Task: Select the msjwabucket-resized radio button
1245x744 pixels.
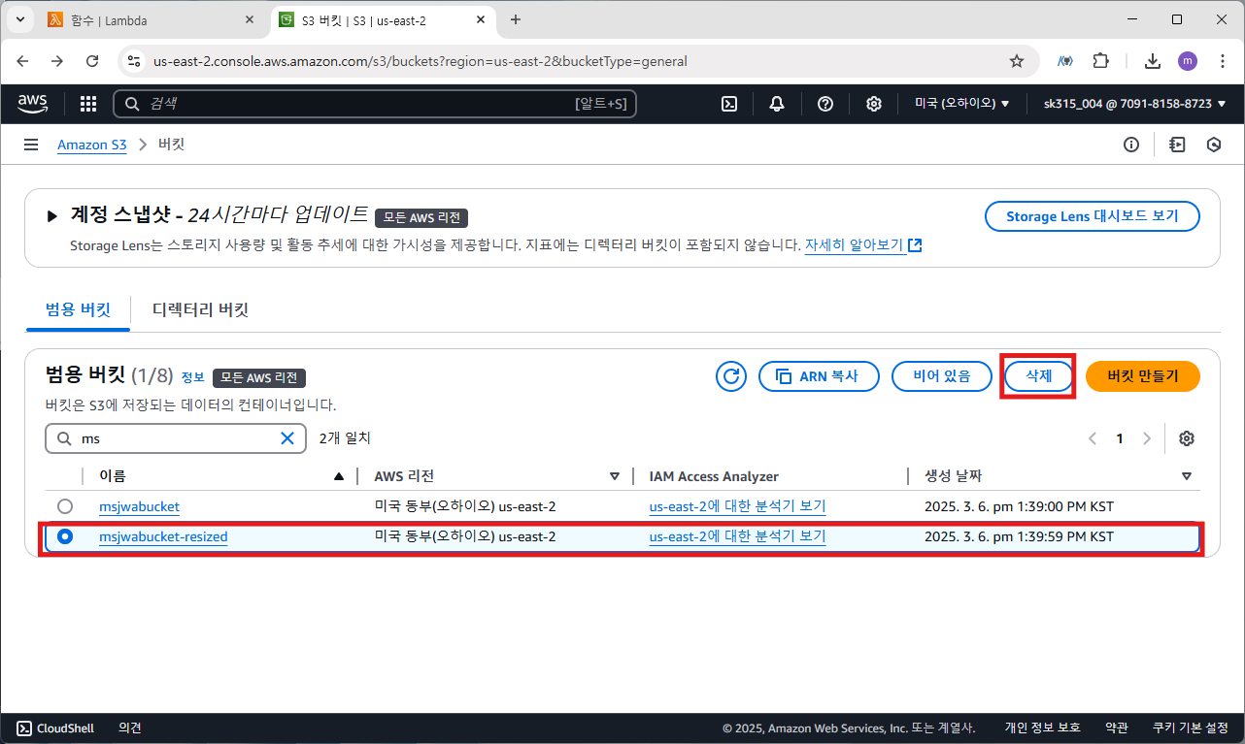Action: pos(65,536)
